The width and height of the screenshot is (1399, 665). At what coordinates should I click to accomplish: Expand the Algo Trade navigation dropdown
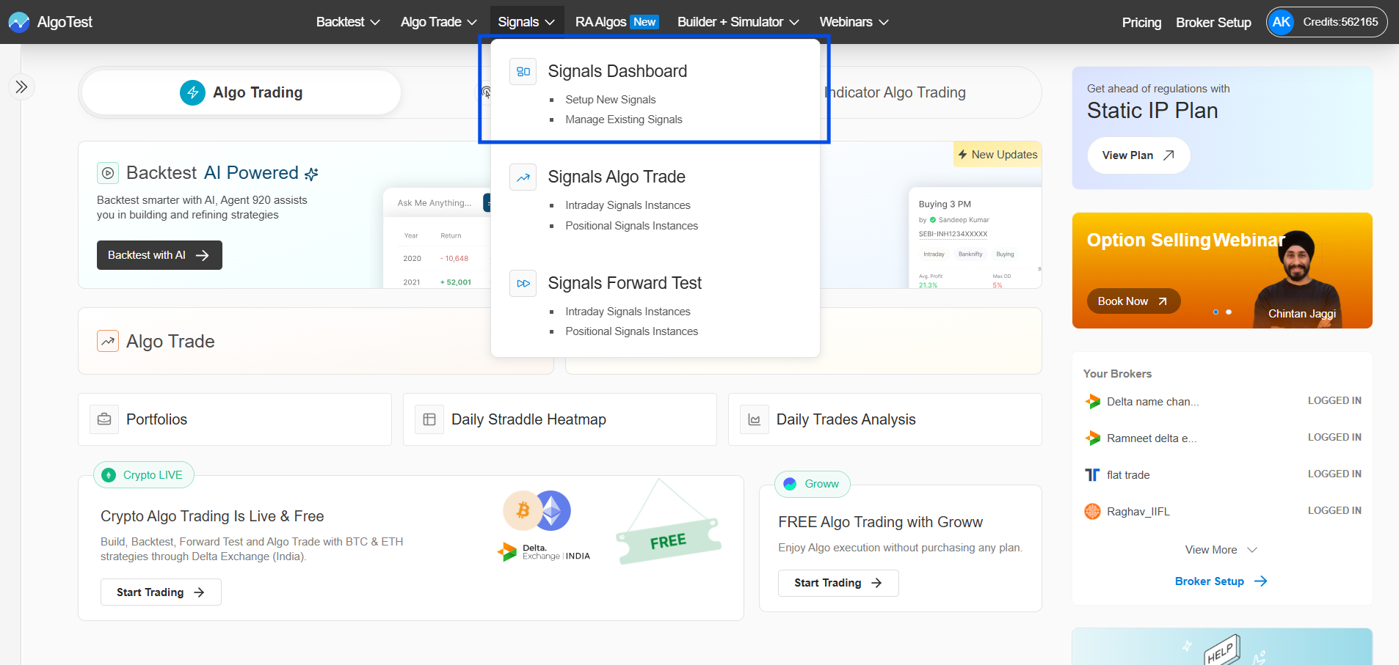tap(438, 22)
